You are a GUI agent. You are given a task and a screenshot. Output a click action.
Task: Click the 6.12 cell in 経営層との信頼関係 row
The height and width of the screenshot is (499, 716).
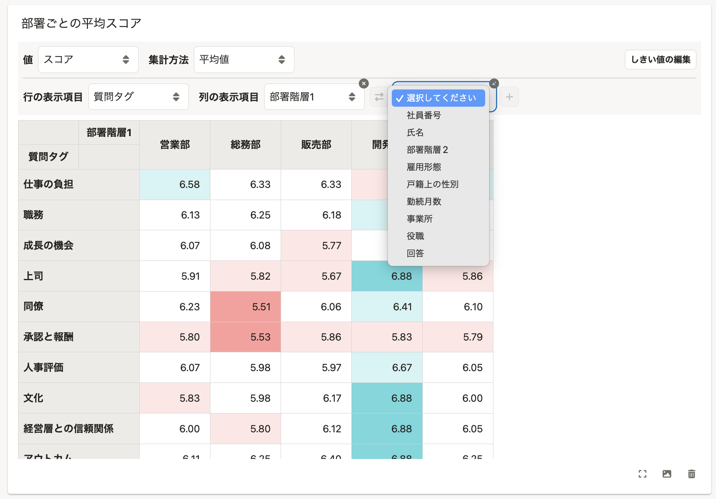316,429
